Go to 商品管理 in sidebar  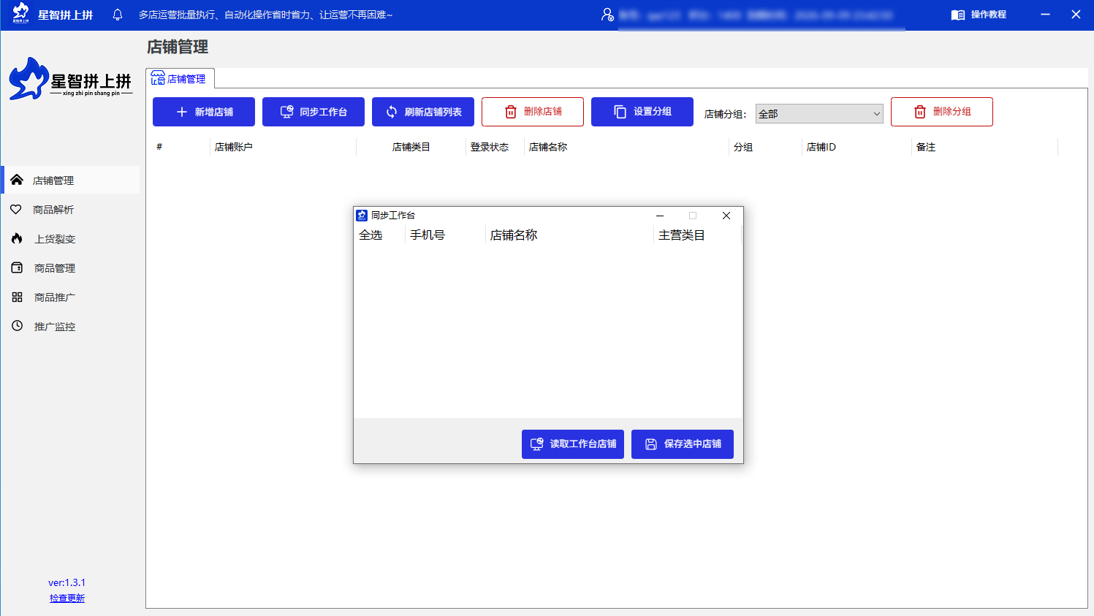pyautogui.click(x=54, y=268)
